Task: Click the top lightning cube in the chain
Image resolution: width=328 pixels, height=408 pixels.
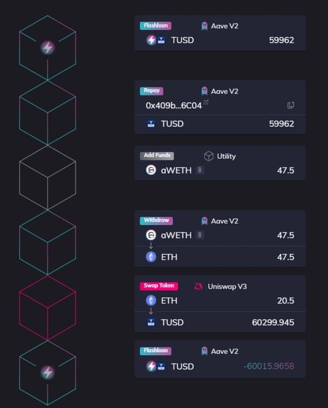Action: 47,48
